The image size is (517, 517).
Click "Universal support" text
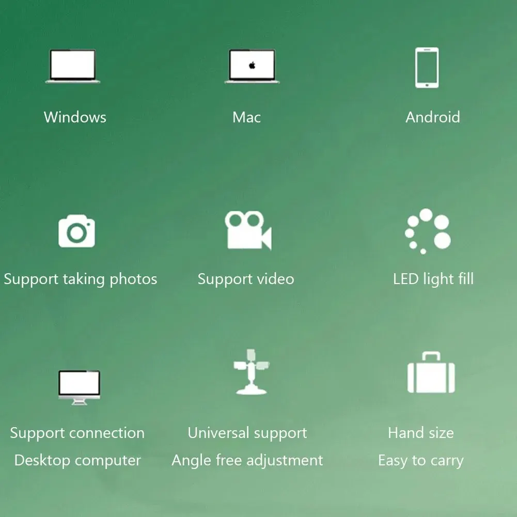pyautogui.click(x=247, y=433)
